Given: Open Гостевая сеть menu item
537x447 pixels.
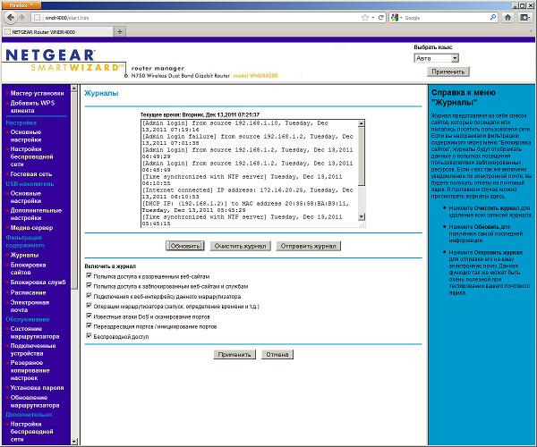Looking at the screenshot, I should coord(31,174).
